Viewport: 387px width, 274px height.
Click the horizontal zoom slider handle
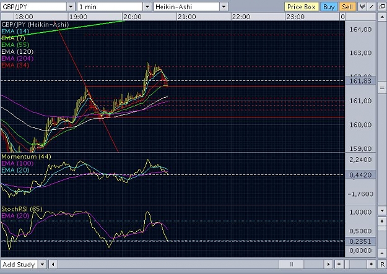[x=347, y=264]
